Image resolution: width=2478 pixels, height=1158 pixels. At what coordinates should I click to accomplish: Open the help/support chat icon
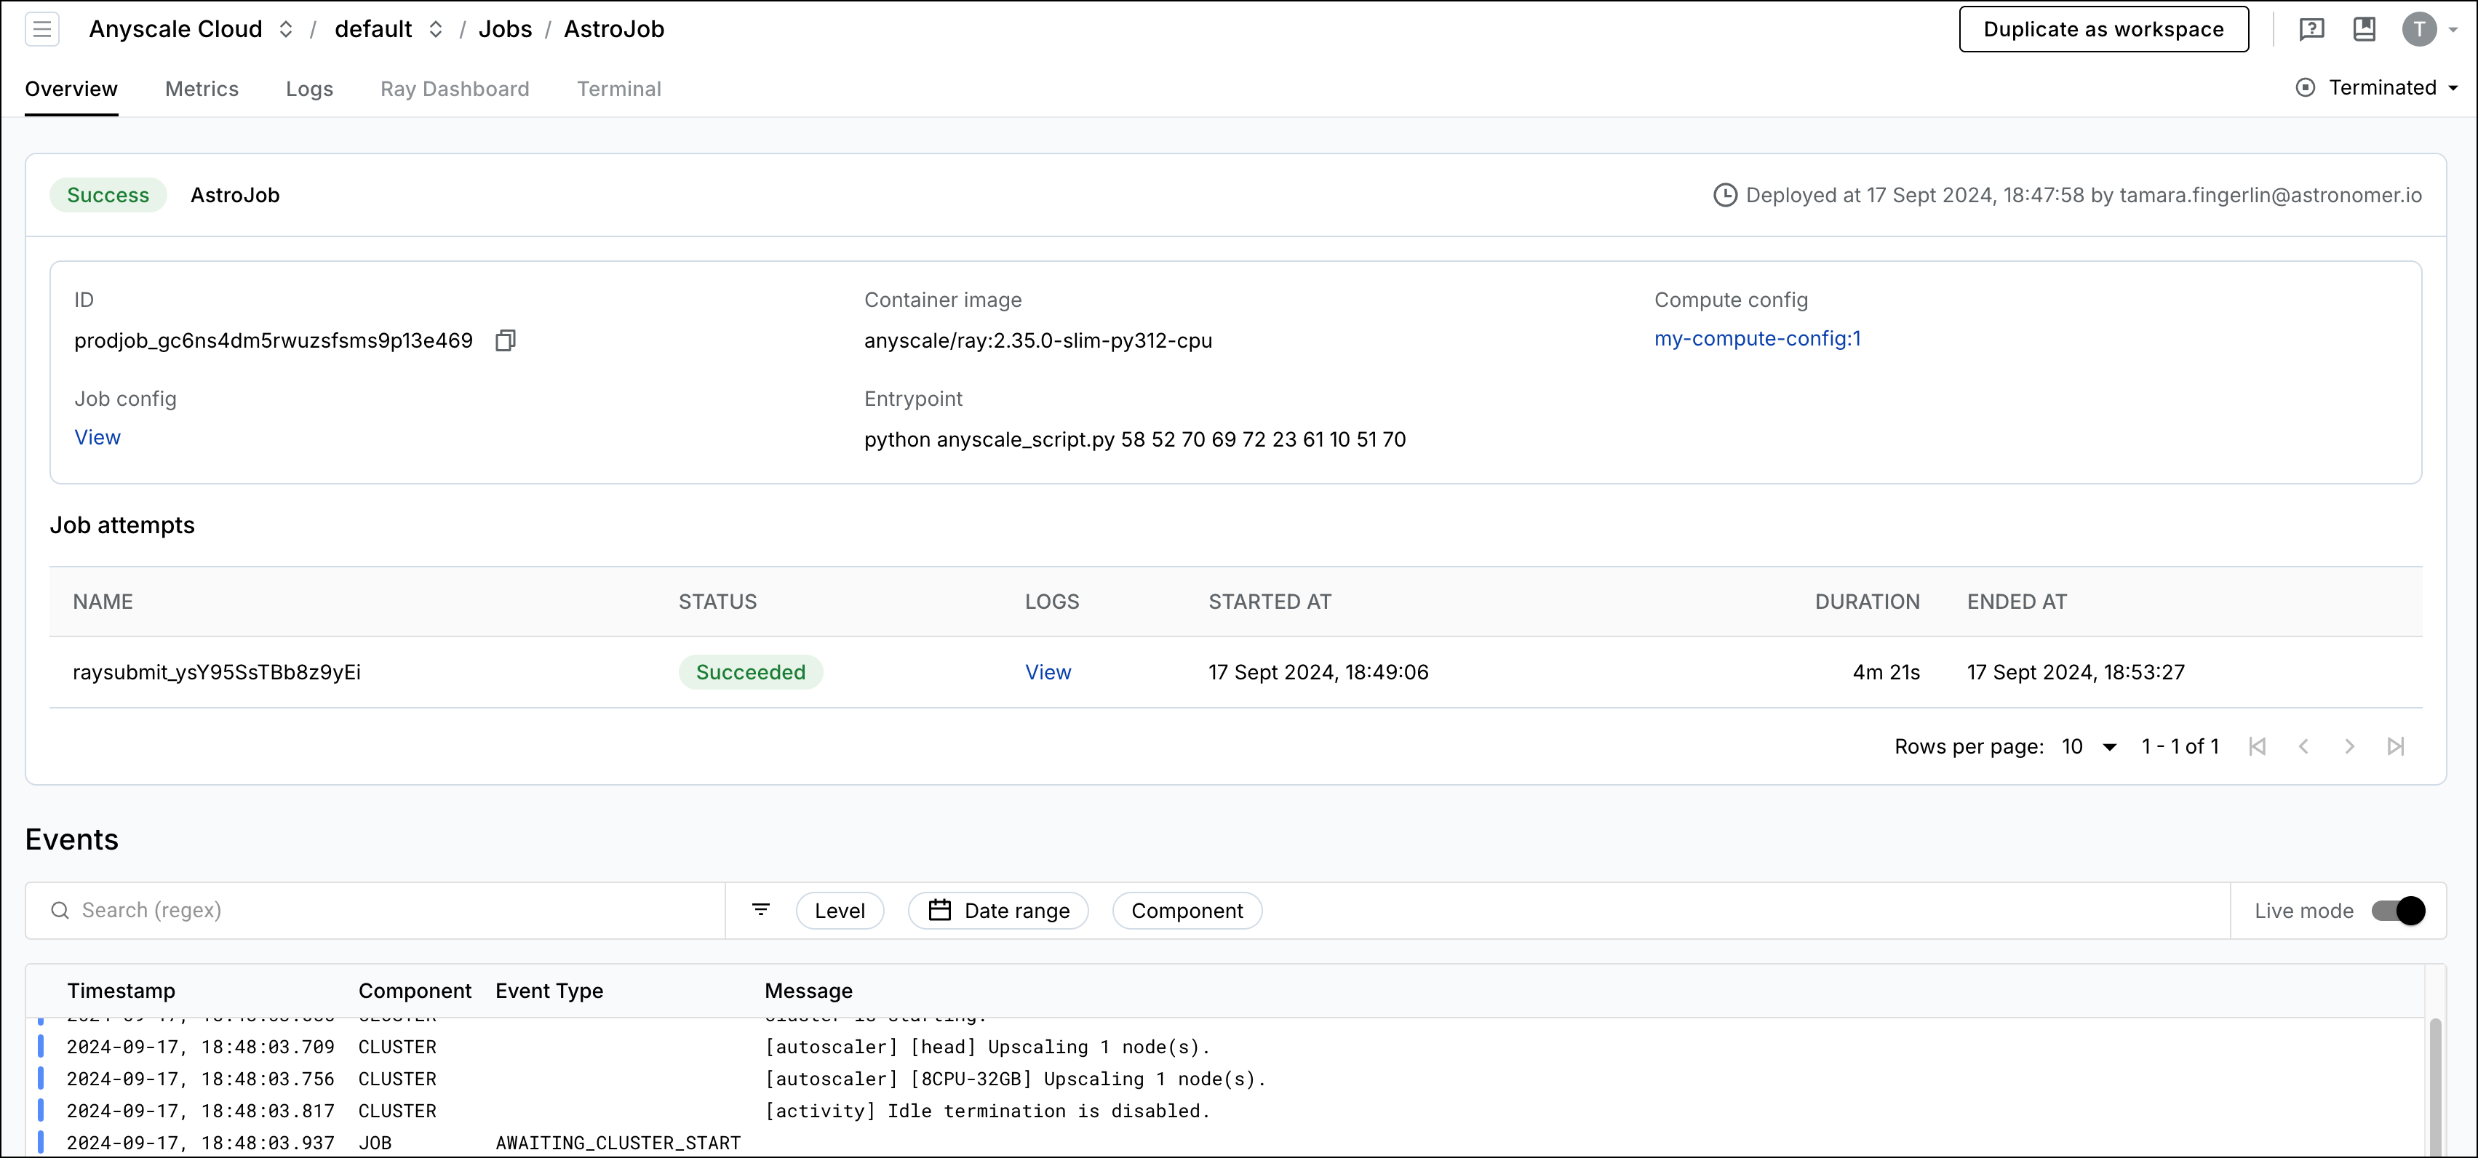click(2311, 29)
